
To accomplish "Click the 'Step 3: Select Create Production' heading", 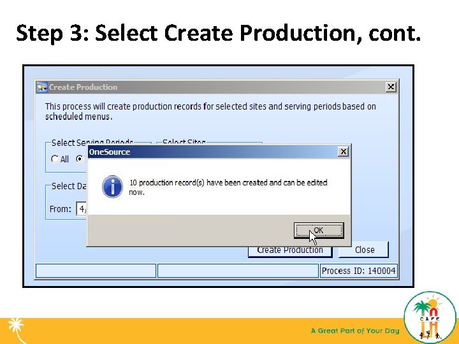I will pyautogui.click(x=218, y=32).
